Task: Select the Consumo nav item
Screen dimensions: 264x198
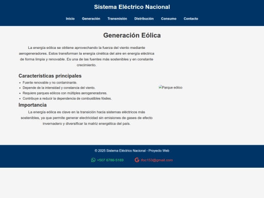Action: [169, 19]
